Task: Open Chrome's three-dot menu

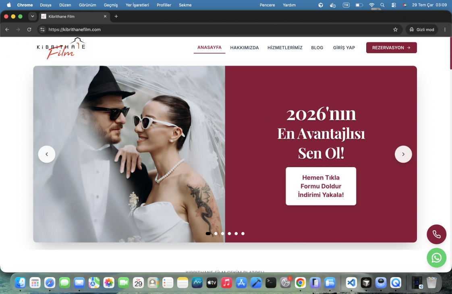Action: click(445, 29)
